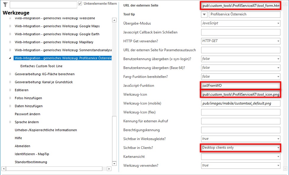Select Geoverarbeitung: KG-Fläche berechnen item
The width and height of the screenshot is (289, 175).
pyautogui.click(x=44, y=74)
